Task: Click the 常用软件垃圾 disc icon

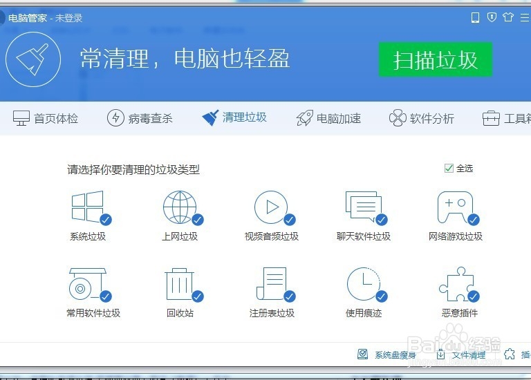Action: (x=88, y=283)
